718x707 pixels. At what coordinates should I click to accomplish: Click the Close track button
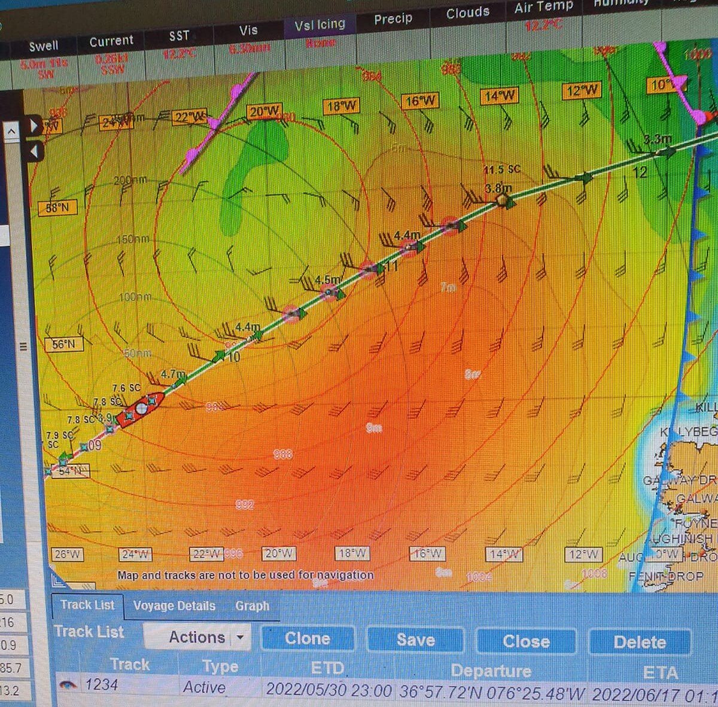(526, 642)
